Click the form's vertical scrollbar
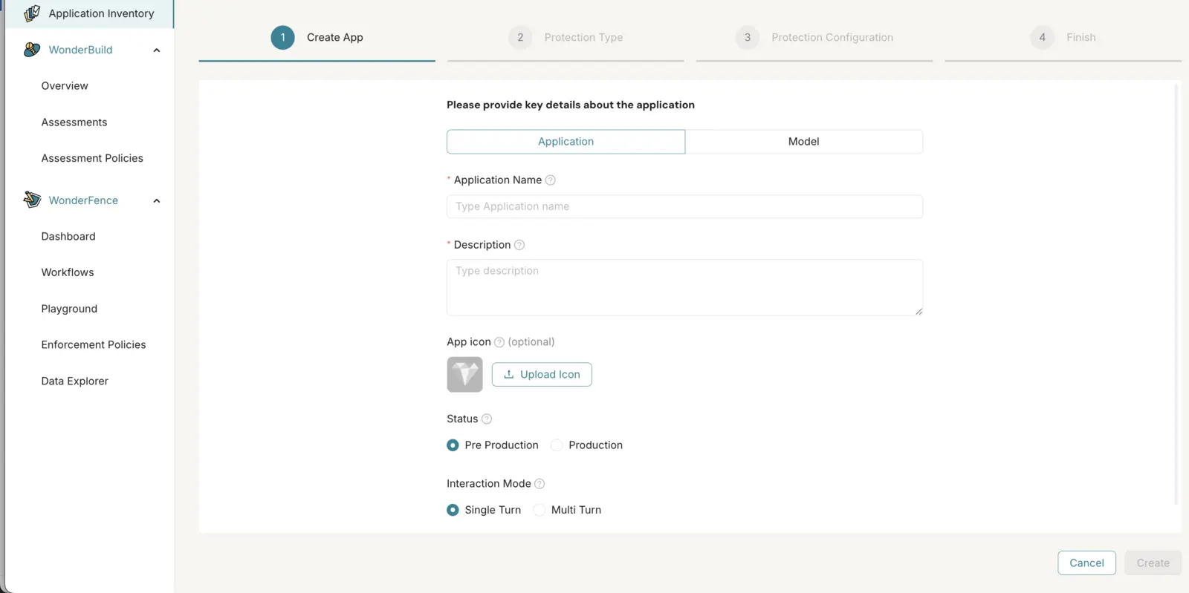The width and height of the screenshot is (1189, 593). click(1176, 295)
